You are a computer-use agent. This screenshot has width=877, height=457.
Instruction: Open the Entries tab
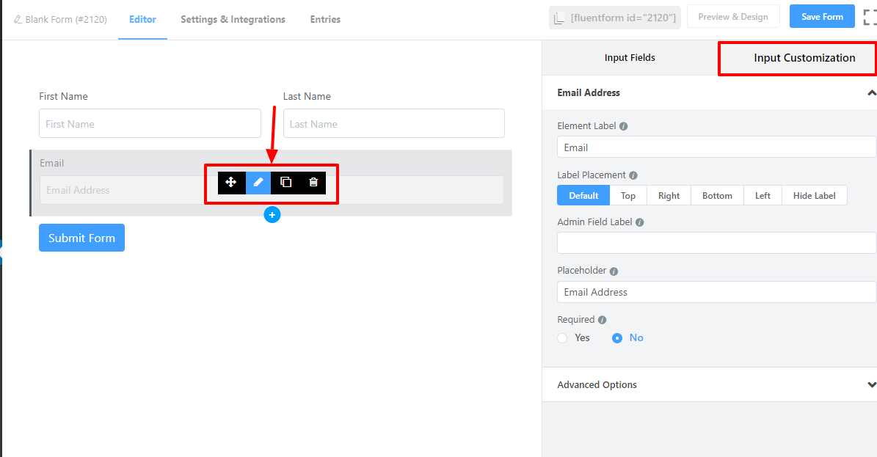326,20
